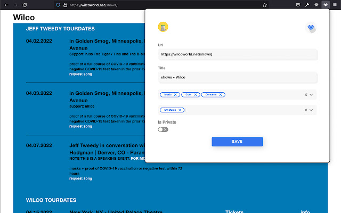Click the yellow user avatar in popup
The width and height of the screenshot is (341, 213).
tap(163, 27)
